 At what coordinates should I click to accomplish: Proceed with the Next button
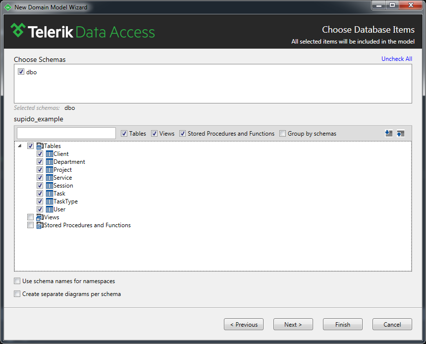[x=293, y=324]
